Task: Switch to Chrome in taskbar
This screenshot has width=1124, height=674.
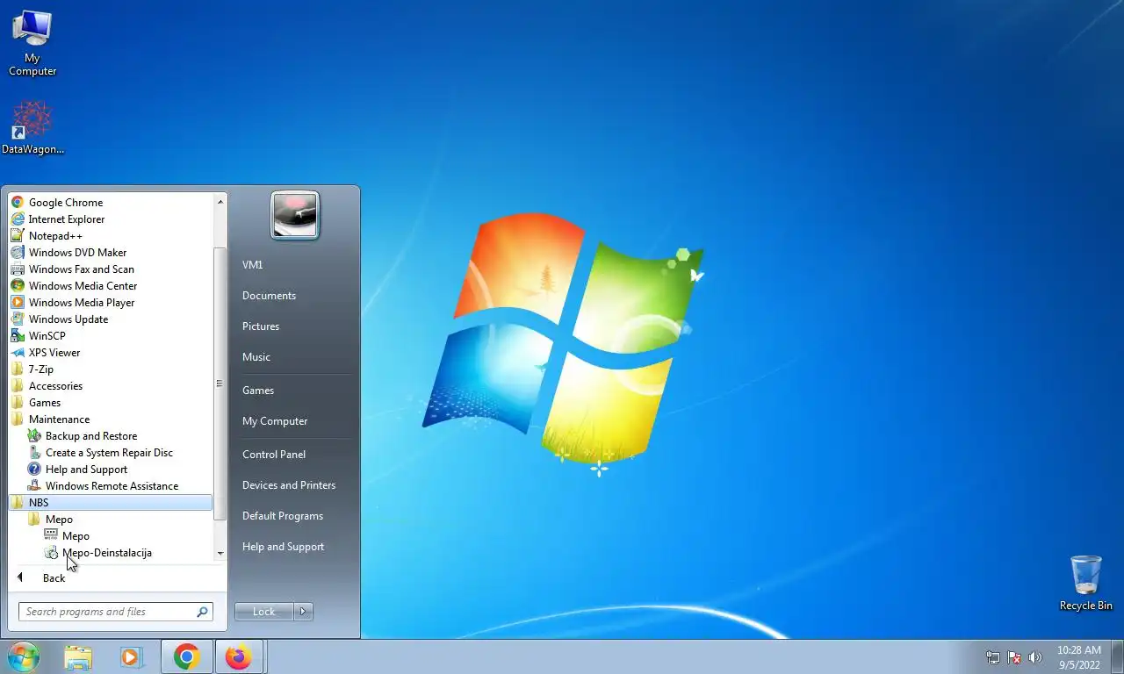Action: 186,657
